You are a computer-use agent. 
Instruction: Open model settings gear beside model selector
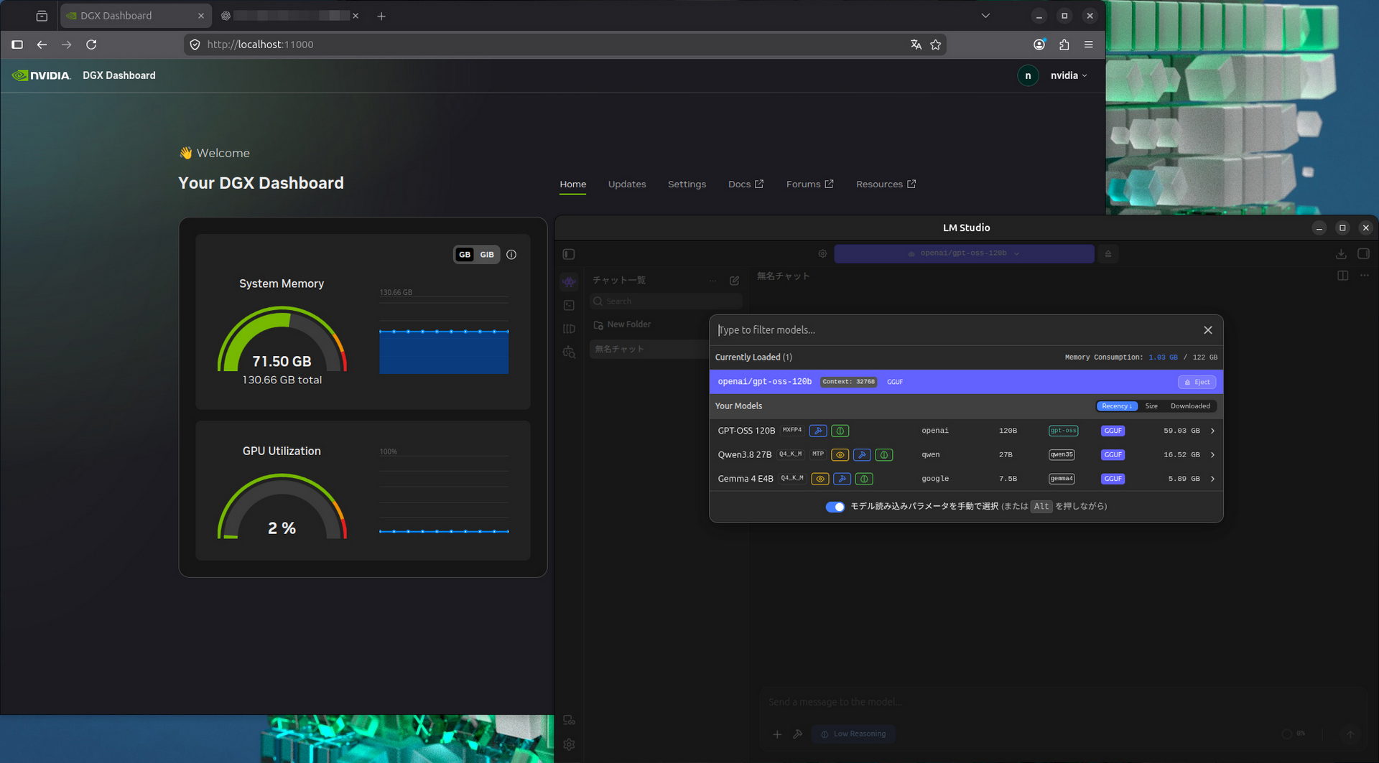(x=822, y=253)
